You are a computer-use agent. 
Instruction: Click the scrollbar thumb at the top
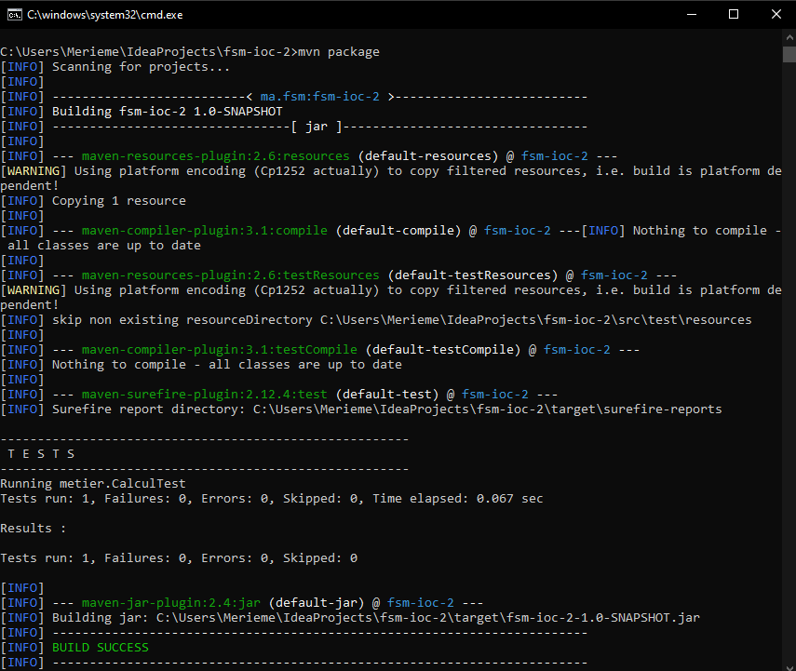point(789,56)
